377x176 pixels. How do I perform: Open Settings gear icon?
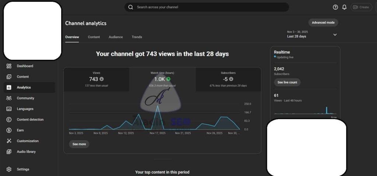[9, 169]
